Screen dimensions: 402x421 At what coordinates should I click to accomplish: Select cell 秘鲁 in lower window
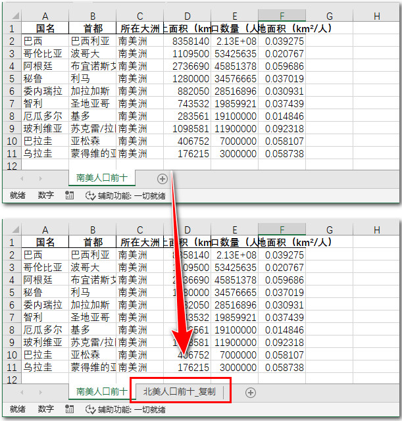click(x=45, y=292)
